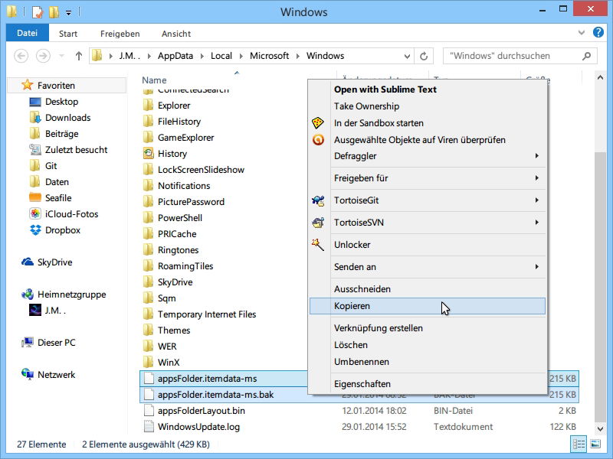
Task: Open the help question mark icon
Action: [x=598, y=32]
